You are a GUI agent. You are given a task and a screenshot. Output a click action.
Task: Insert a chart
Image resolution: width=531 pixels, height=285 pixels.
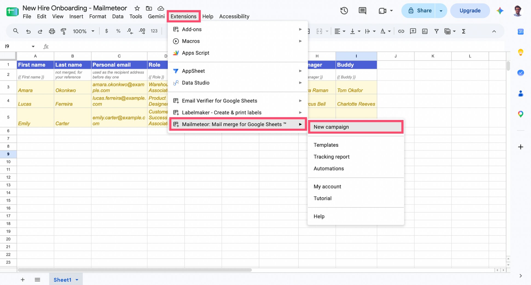click(425, 31)
